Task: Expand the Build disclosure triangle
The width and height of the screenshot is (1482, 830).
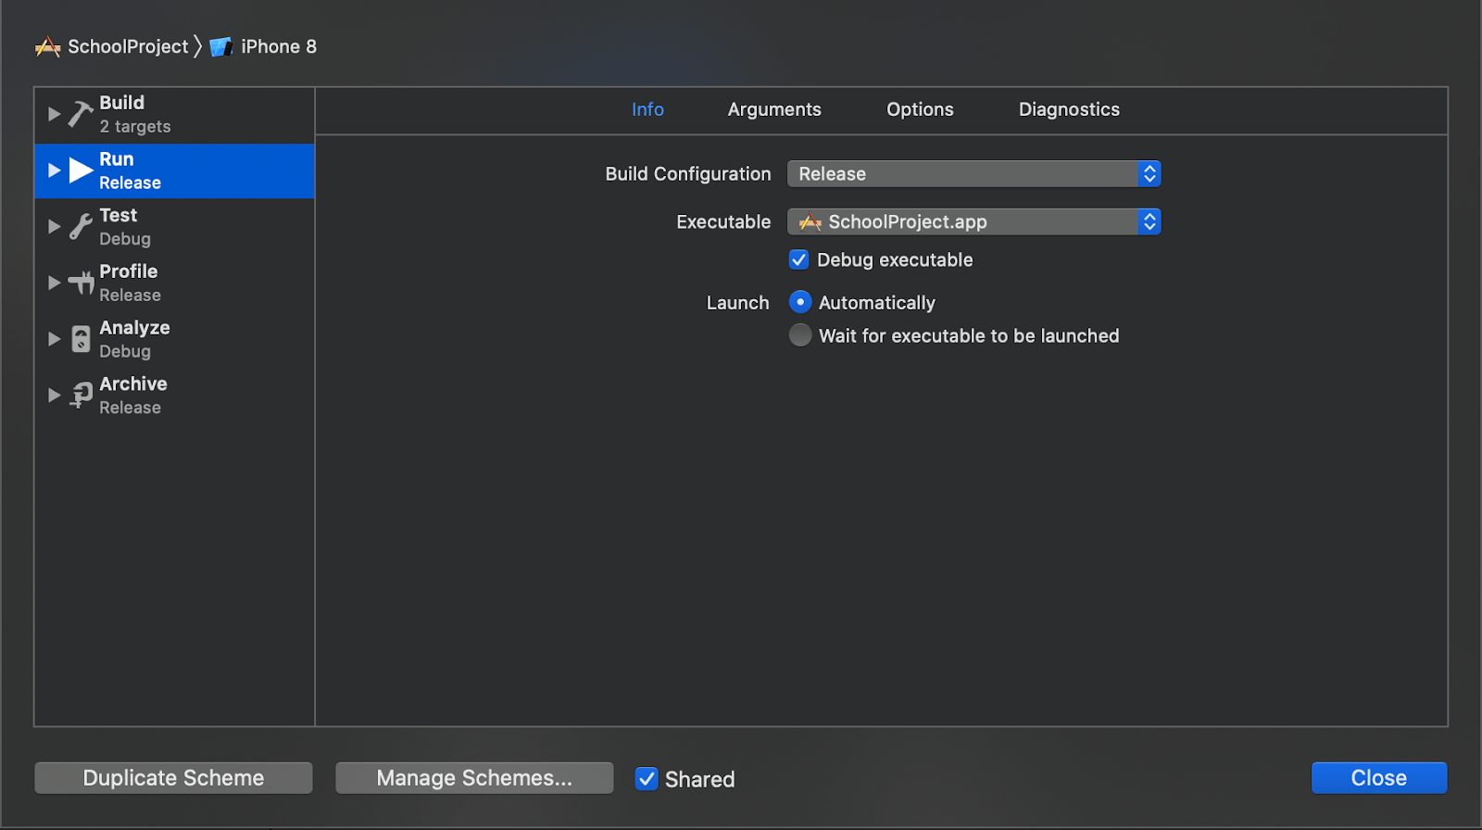Action: 54,114
